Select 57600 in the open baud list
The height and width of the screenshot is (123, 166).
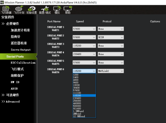84,90
